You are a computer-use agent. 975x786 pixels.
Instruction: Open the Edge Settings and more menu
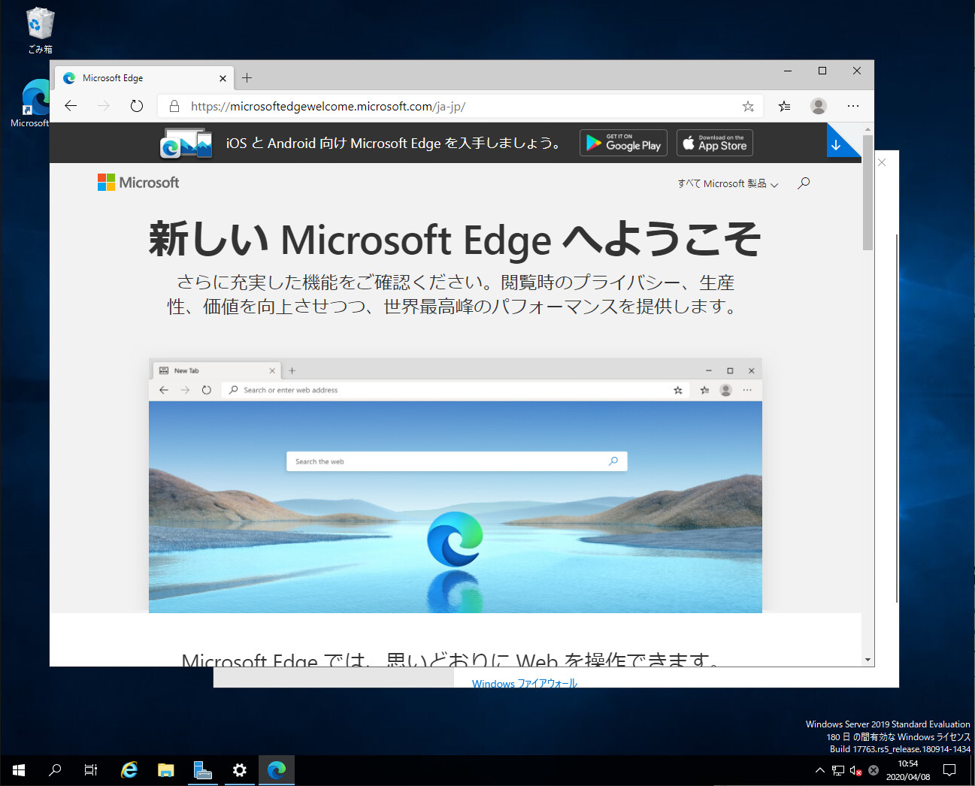[x=853, y=106]
